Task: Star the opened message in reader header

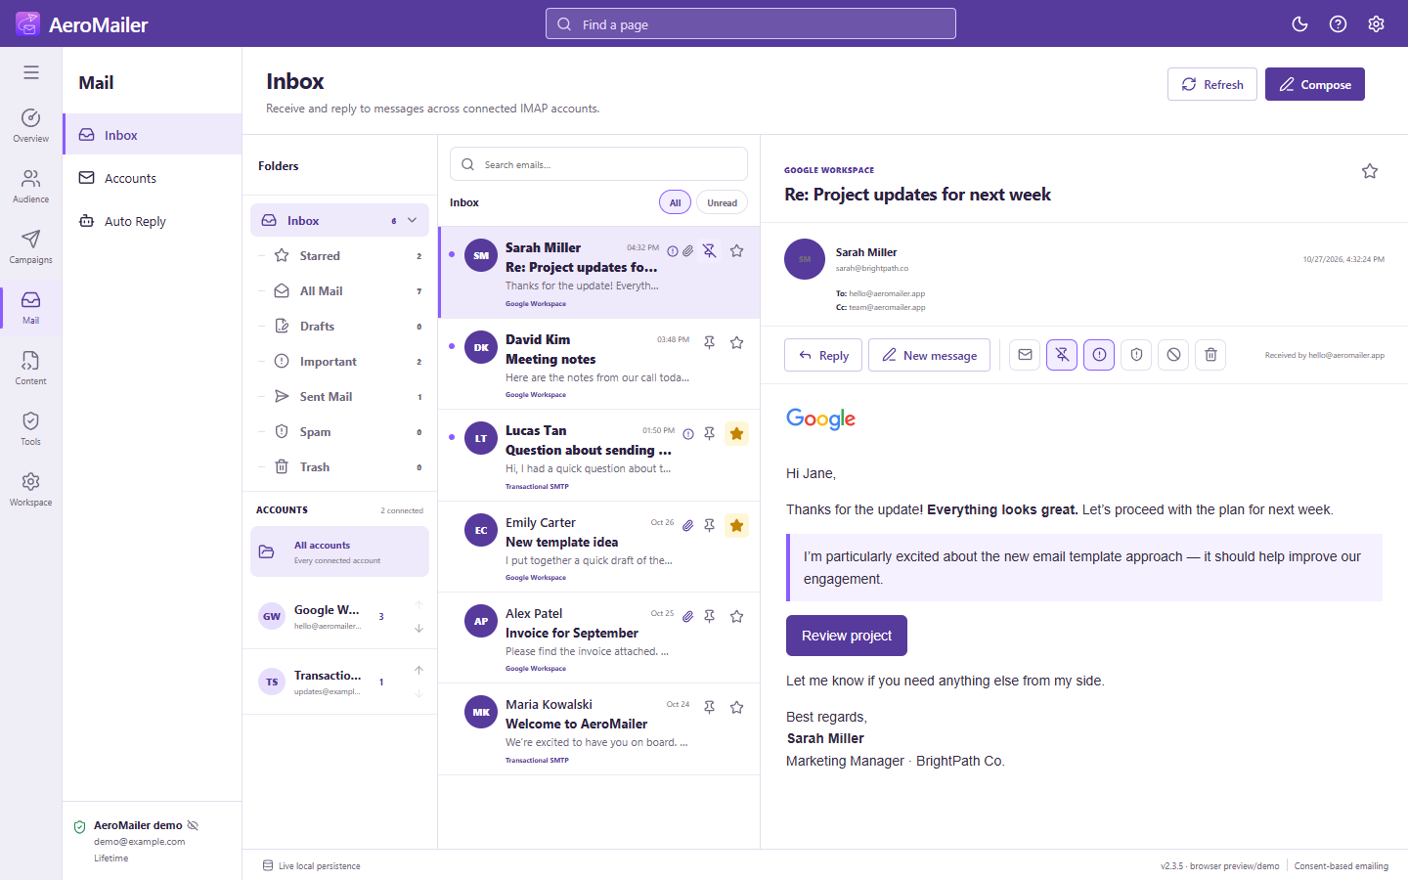Action: (1370, 171)
